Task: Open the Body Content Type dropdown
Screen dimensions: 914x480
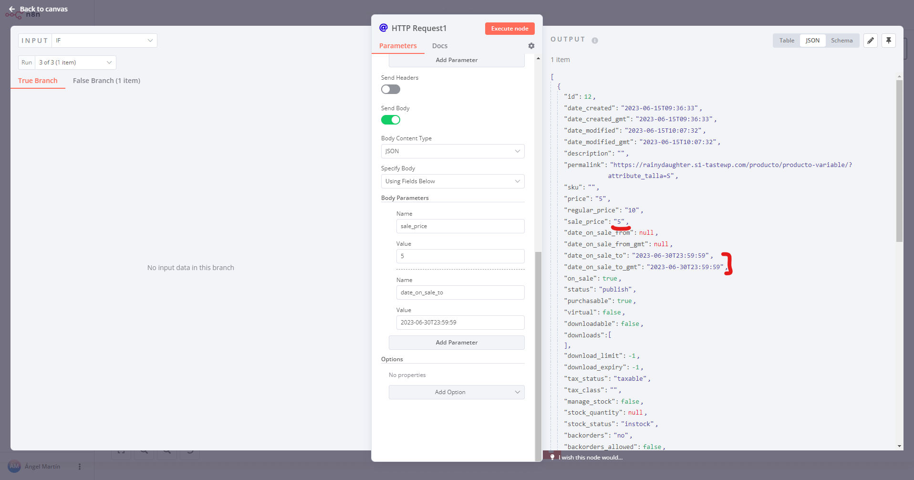Action: click(453, 151)
